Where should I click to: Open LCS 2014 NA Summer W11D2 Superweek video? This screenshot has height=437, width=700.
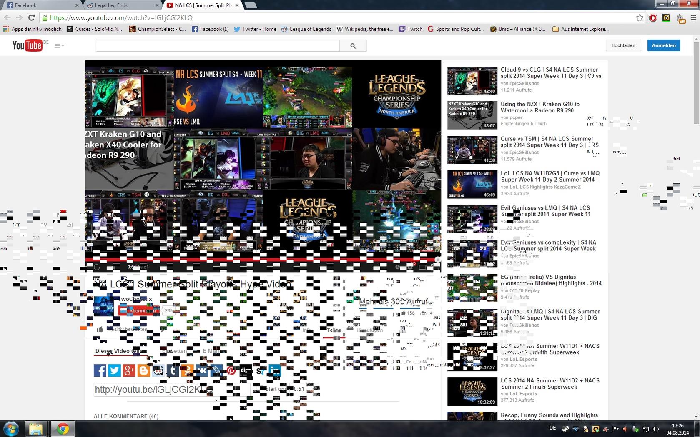tap(550, 384)
